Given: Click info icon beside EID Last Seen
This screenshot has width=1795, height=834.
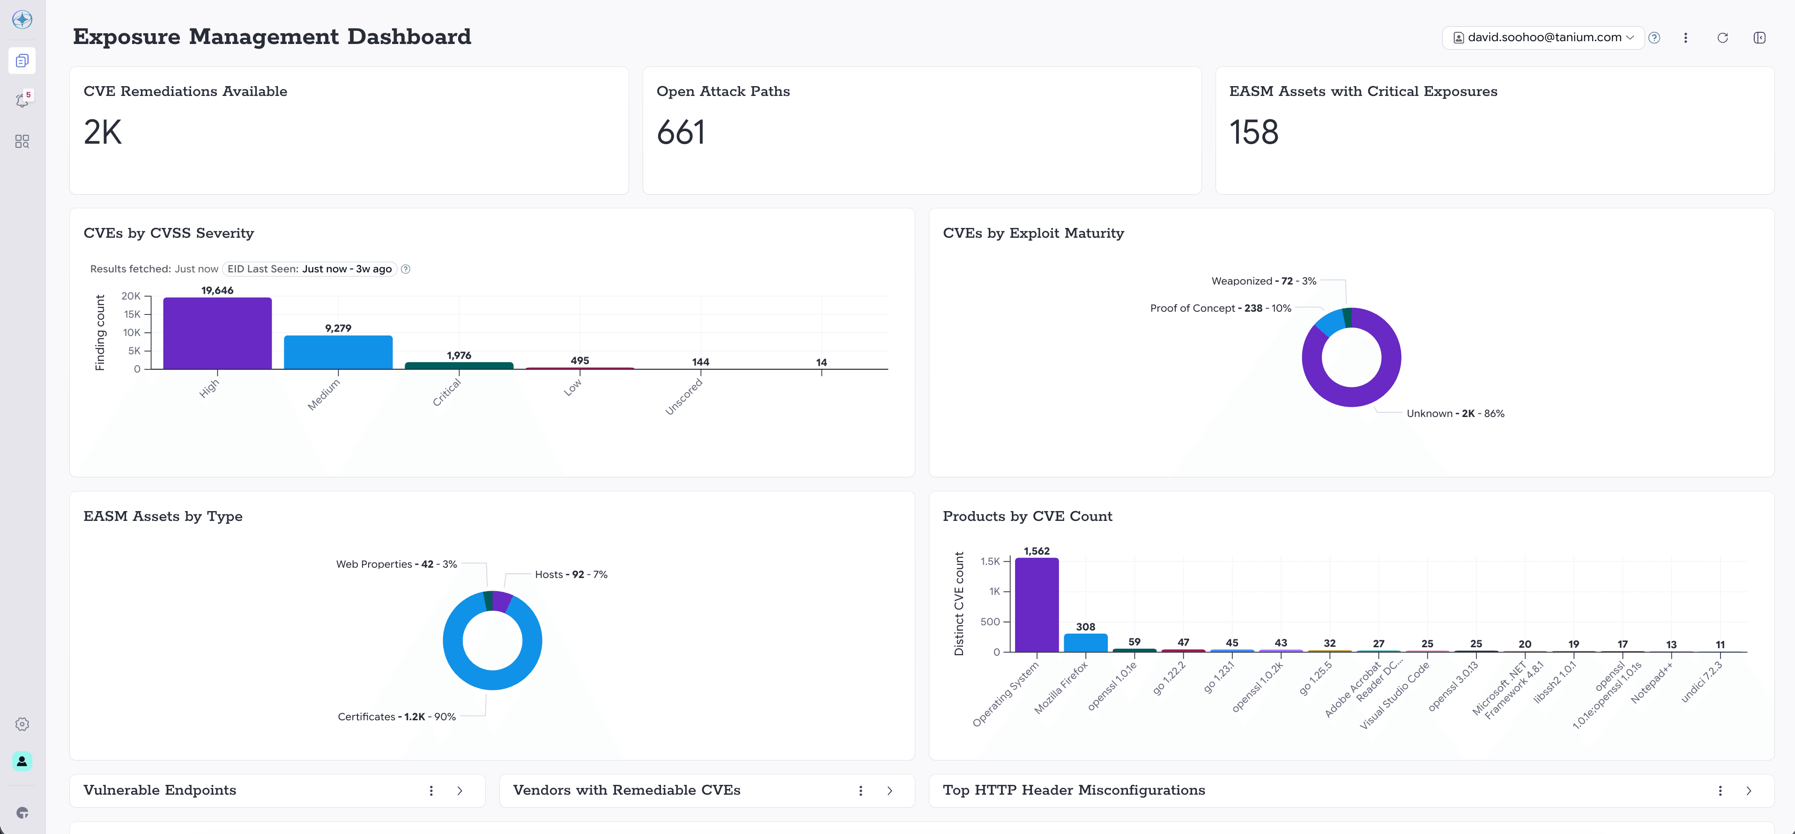Looking at the screenshot, I should click(406, 270).
